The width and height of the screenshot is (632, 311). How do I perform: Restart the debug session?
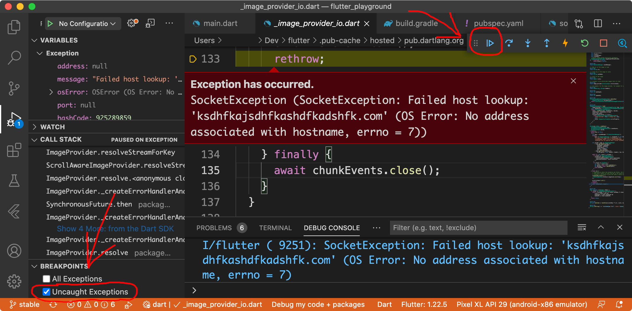pos(584,43)
